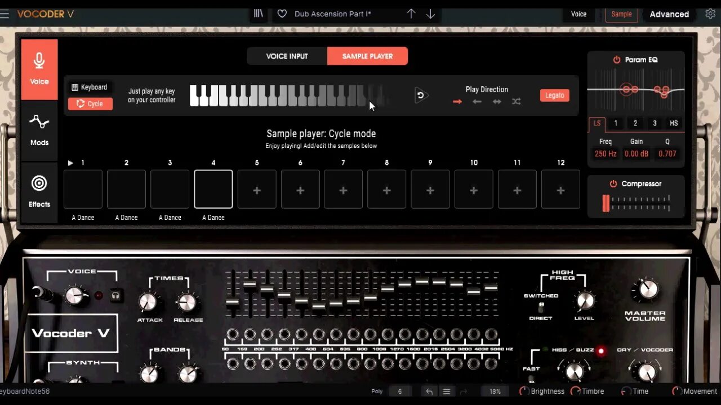Image resolution: width=721 pixels, height=405 pixels.
Task: Toggle the Legato button
Action: coord(554,96)
